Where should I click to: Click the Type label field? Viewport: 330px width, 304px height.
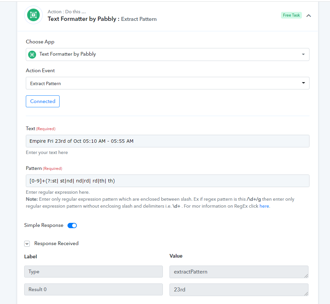click(93, 272)
